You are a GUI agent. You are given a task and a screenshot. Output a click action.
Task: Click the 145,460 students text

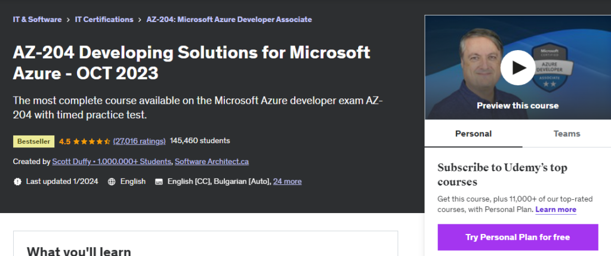click(200, 141)
